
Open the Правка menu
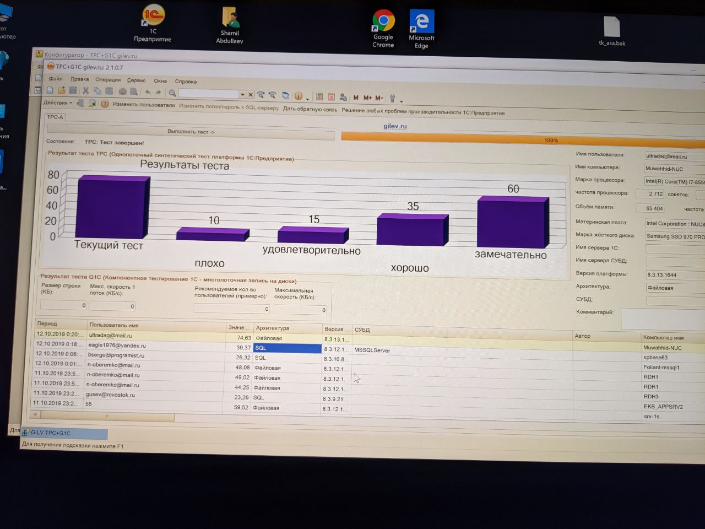pos(79,79)
